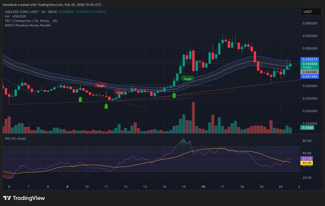Screen dimensions: 325x206
Task: Select the [MHC] Paradise Money Noodle legend
Action: coord(27,25)
